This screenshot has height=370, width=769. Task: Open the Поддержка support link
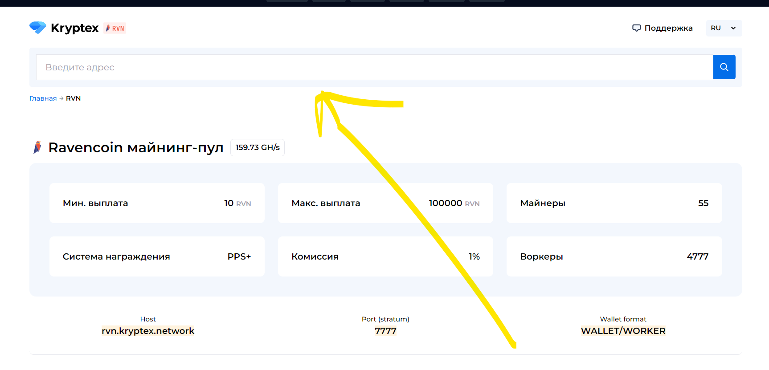[x=668, y=28]
